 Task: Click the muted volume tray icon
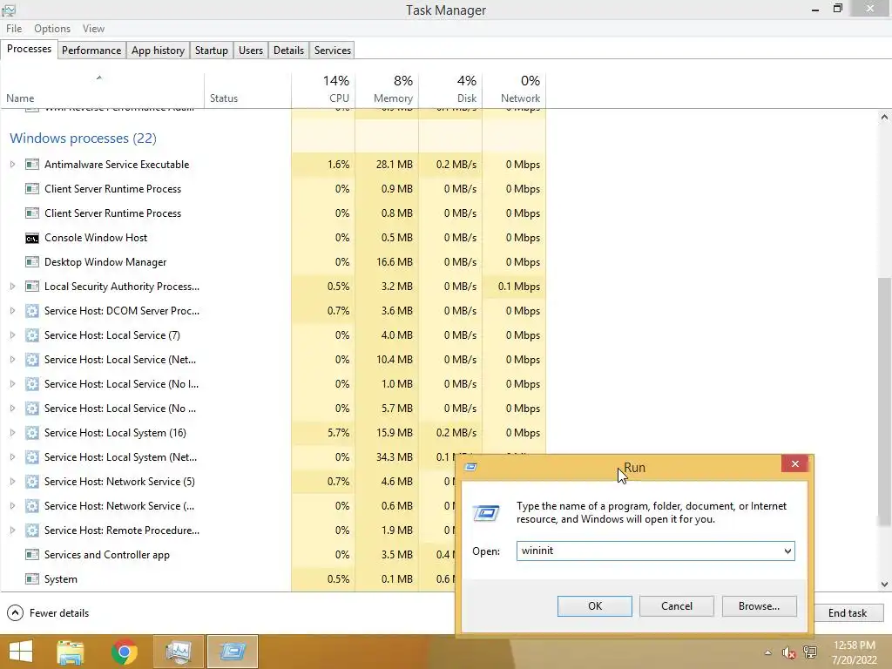pos(788,652)
